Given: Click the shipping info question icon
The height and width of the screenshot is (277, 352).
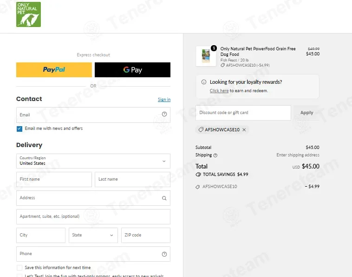Looking at the screenshot, I should point(215,155).
